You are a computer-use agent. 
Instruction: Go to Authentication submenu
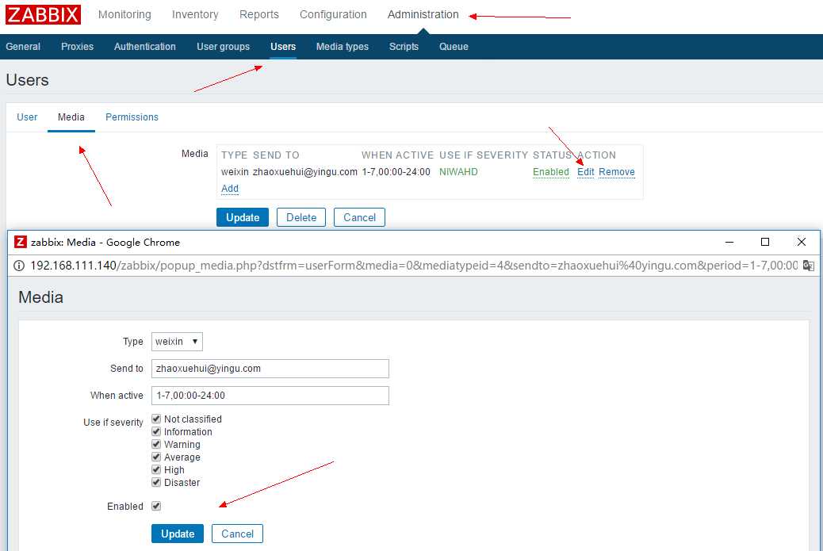click(x=145, y=47)
